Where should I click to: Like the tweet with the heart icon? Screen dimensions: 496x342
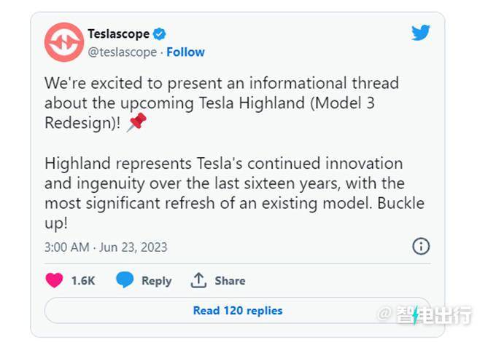pyautogui.click(x=54, y=280)
